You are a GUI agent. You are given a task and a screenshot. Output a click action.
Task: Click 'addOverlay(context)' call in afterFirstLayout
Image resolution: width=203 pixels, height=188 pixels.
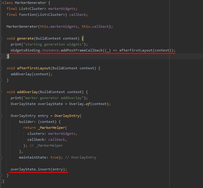(30, 74)
